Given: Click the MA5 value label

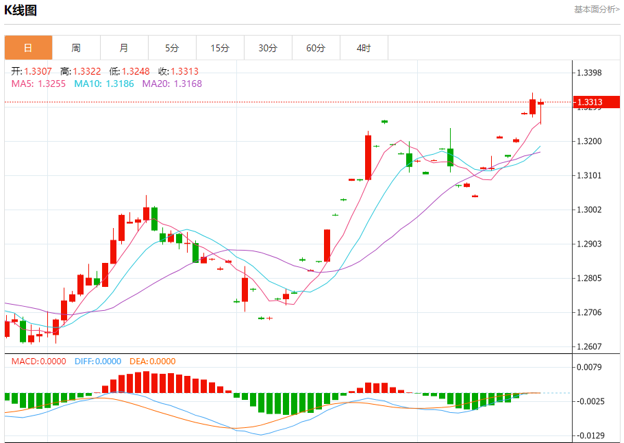Looking at the screenshot, I should (38, 84).
